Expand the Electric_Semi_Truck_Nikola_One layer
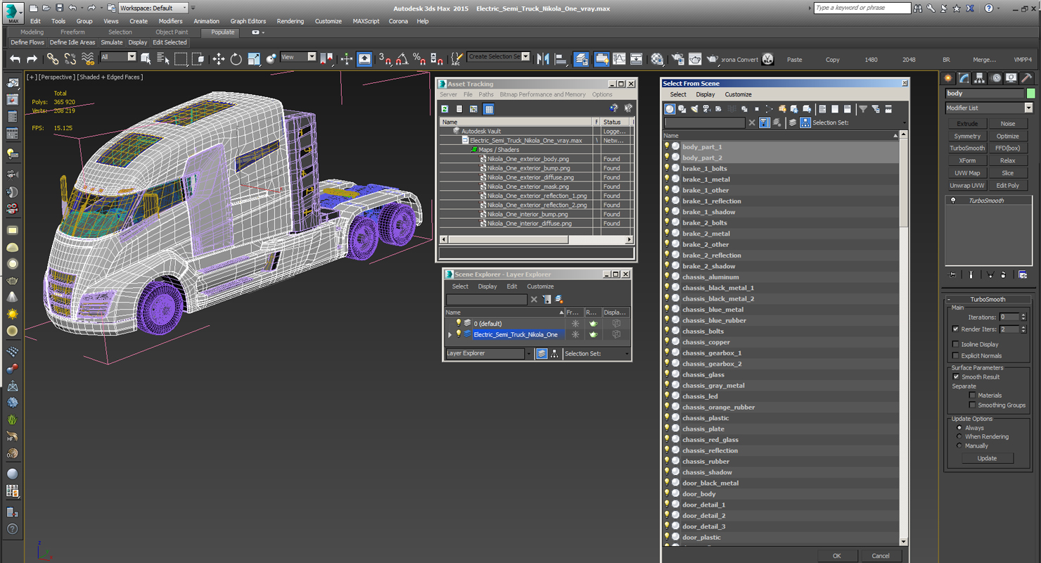The image size is (1041, 563). tap(450, 335)
